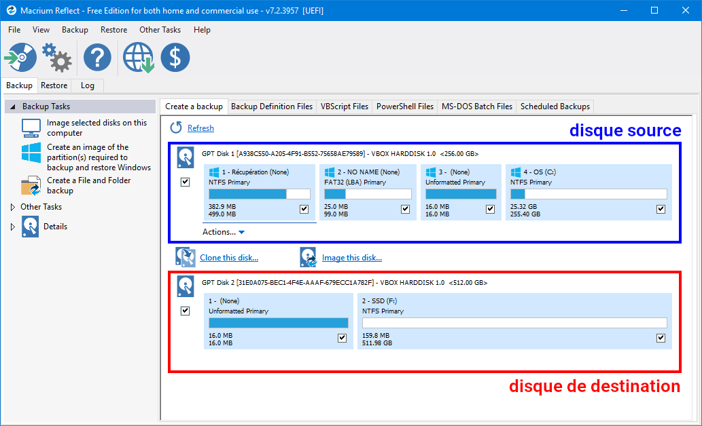Toggle GPT Disk 2 whole-disk checkbox

click(x=185, y=311)
